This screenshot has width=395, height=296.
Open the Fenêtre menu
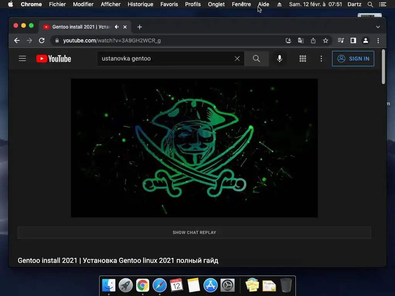click(x=241, y=4)
